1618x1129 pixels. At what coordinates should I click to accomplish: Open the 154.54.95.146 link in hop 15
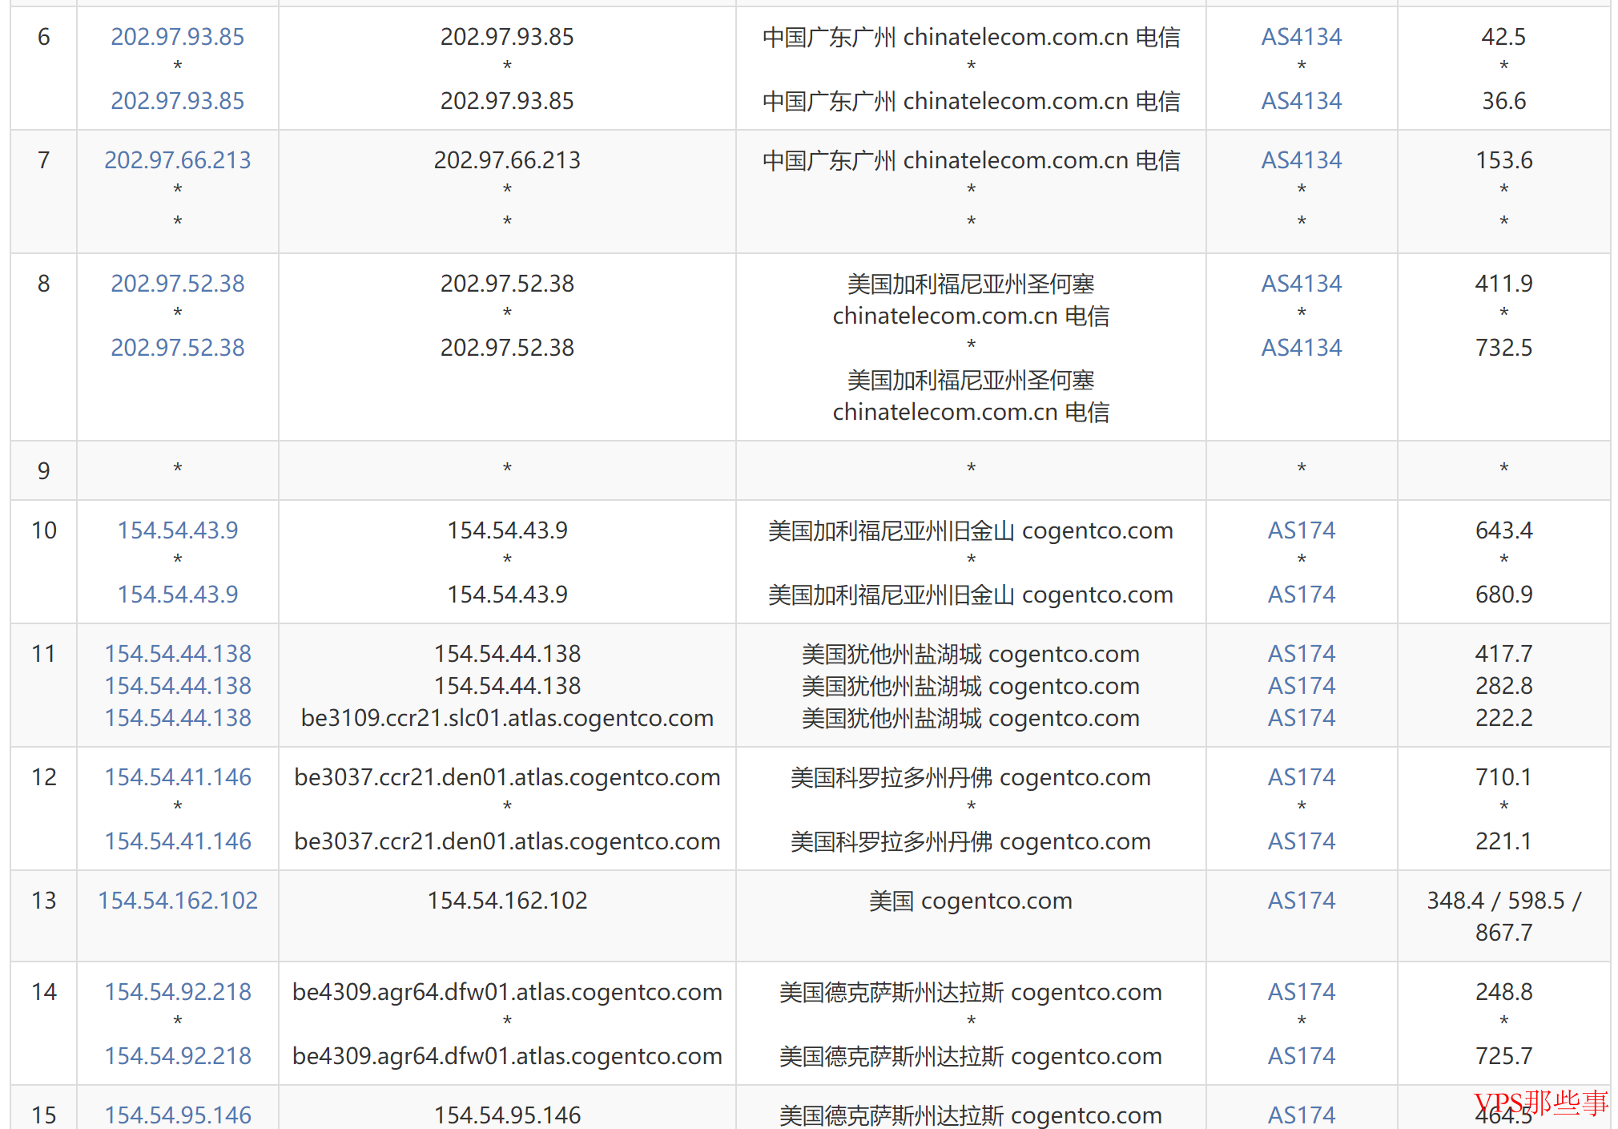coord(178,1115)
